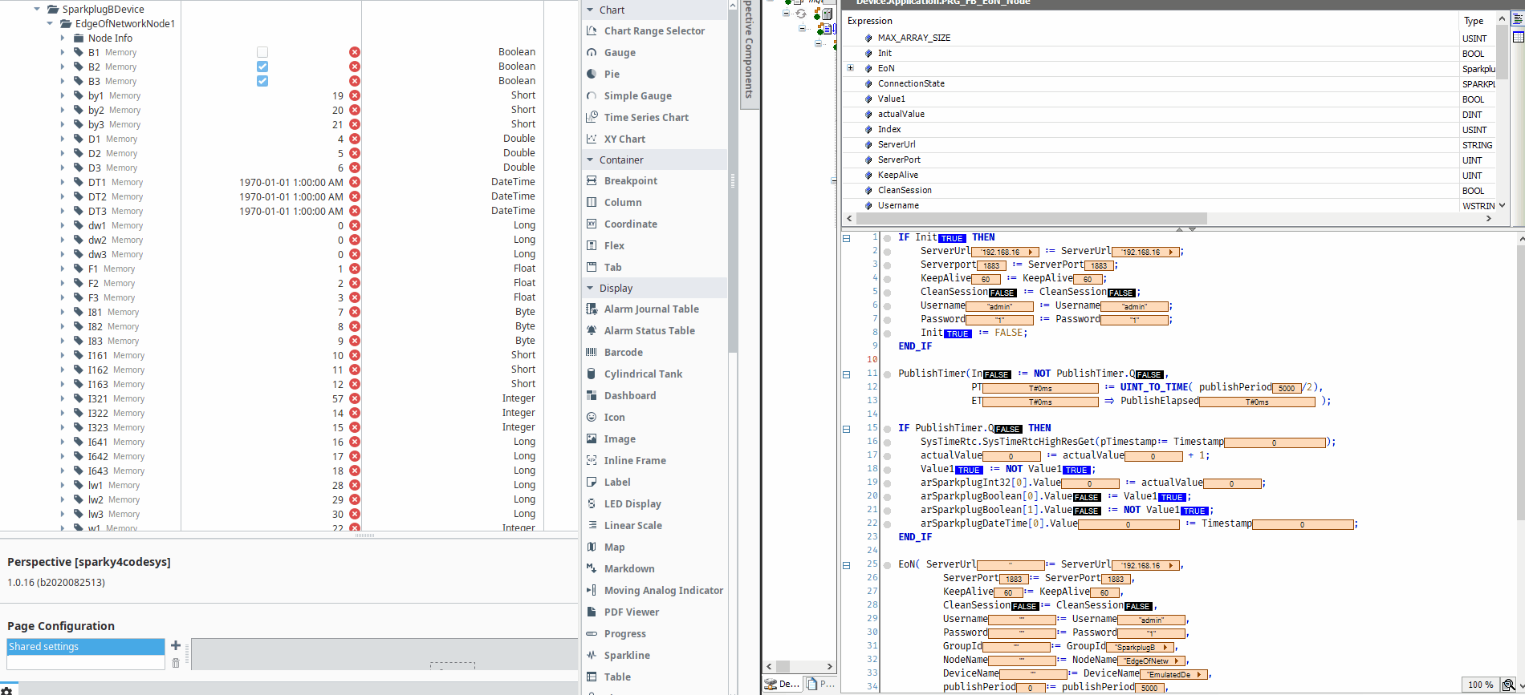Select the Pie chart component icon

592,74
